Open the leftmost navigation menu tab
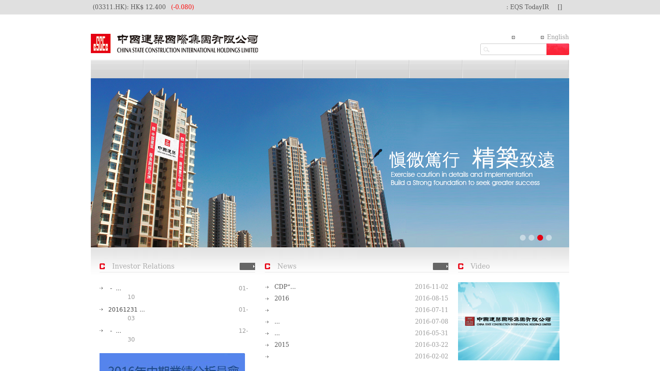The height and width of the screenshot is (371, 660). point(117,69)
